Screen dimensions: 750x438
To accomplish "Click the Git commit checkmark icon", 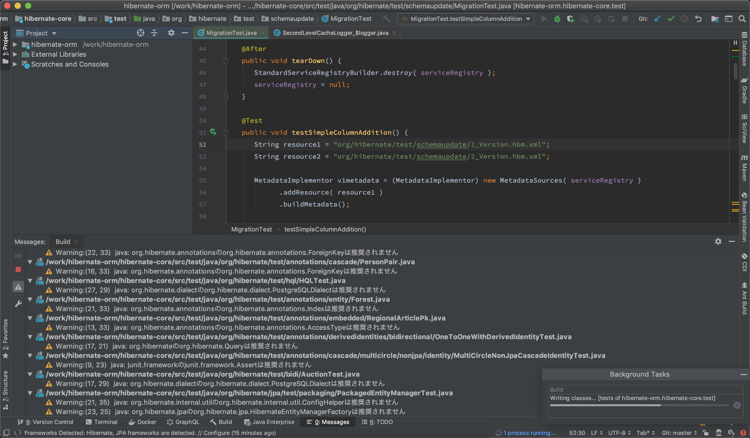I will (671, 19).
